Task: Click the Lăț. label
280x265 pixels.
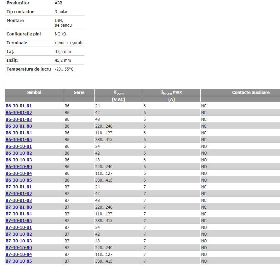Action: click(x=10, y=51)
